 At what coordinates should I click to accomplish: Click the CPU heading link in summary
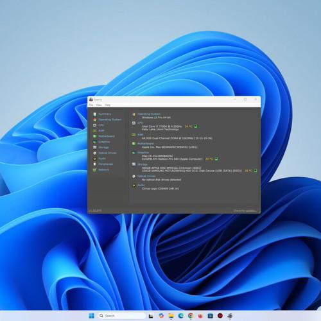[x=140, y=123]
